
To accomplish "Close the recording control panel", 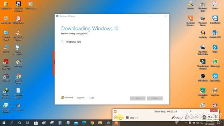I will 214,111.
